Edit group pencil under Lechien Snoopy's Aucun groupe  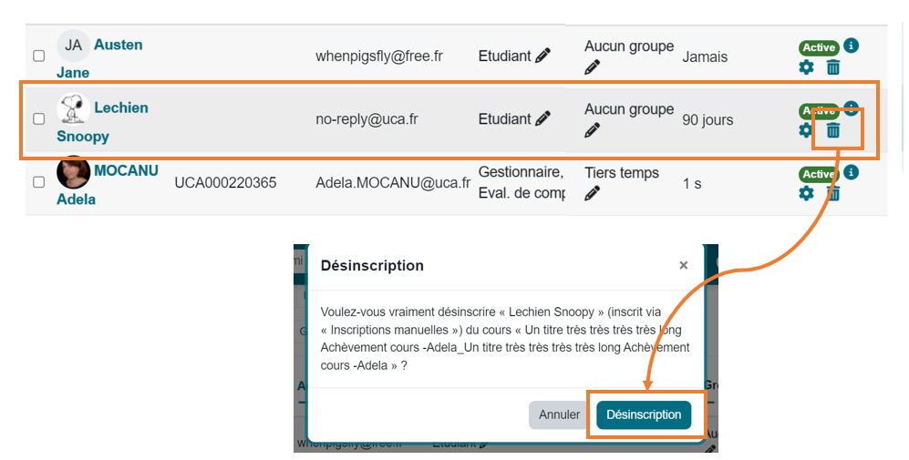593,129
